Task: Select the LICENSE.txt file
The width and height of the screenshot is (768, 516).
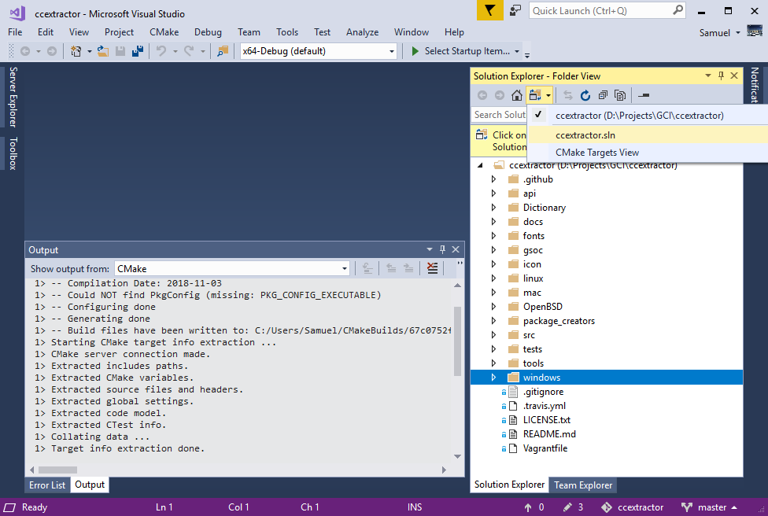Action: (547, 419)
